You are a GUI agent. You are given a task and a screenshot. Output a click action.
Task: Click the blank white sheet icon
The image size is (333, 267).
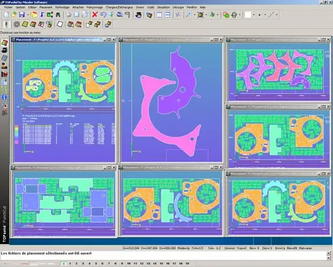click(60, 24)
